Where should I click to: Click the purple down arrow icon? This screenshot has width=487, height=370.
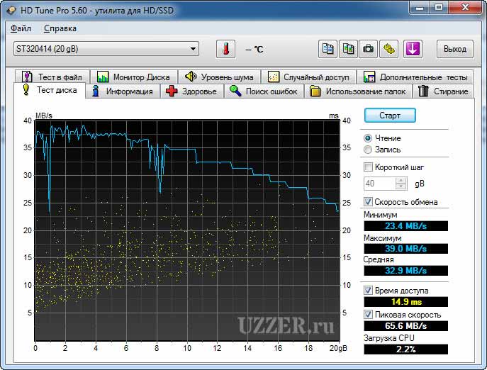point(413,49)
